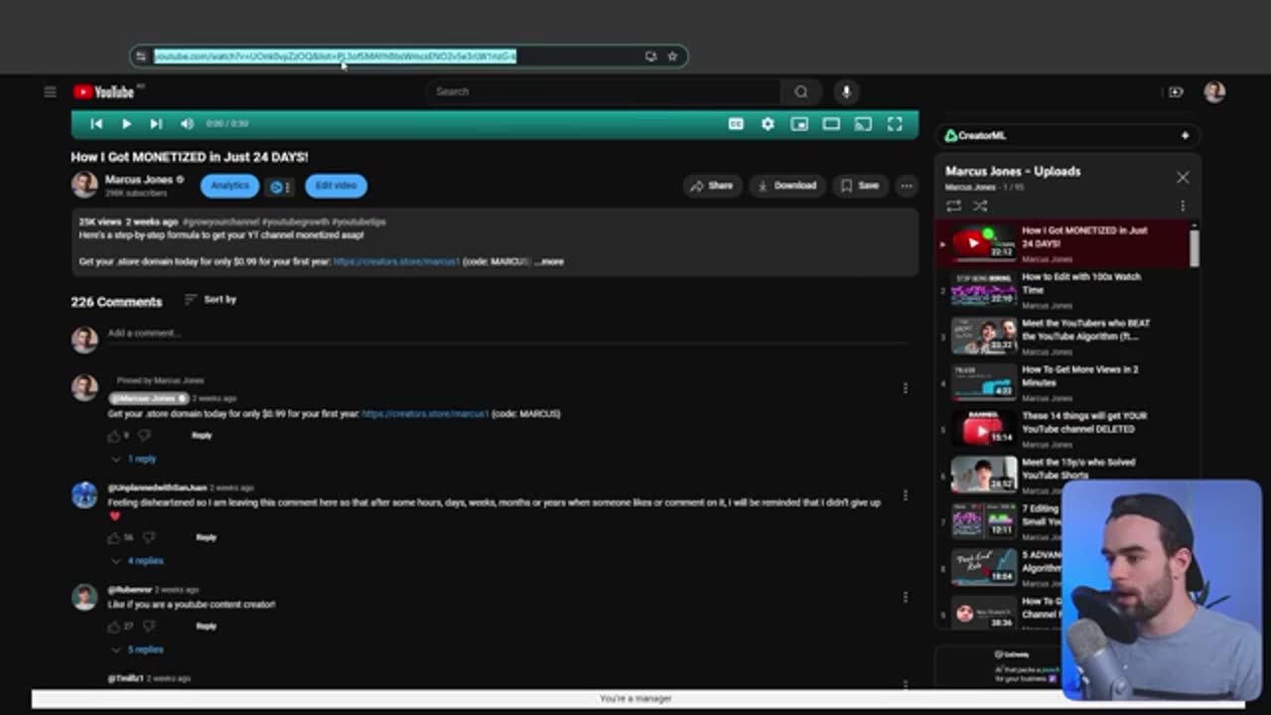Open 'Marcus Jones - Uploads' playlist title
Image resolution: width=1271 pixels, height=715 pixels.
1013,172
